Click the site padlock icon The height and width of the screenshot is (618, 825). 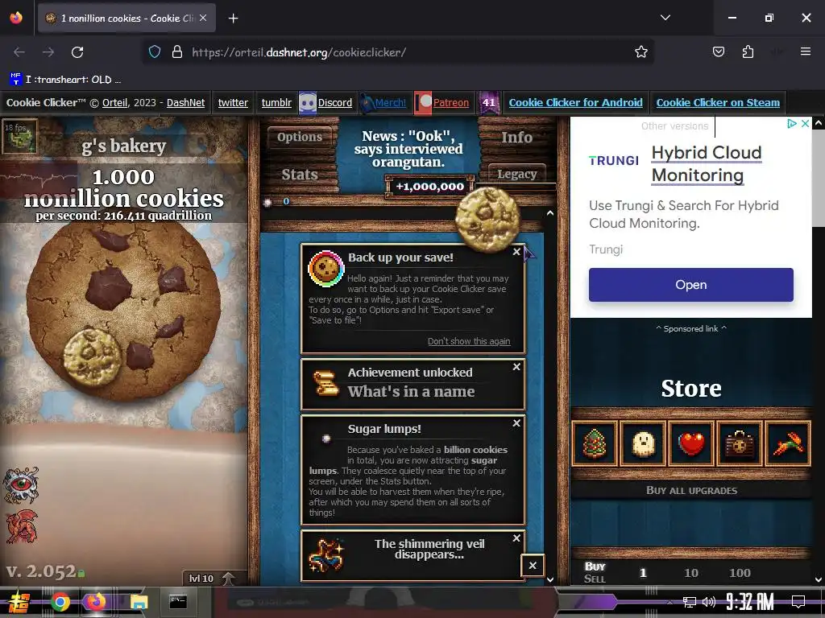[177, 52]
